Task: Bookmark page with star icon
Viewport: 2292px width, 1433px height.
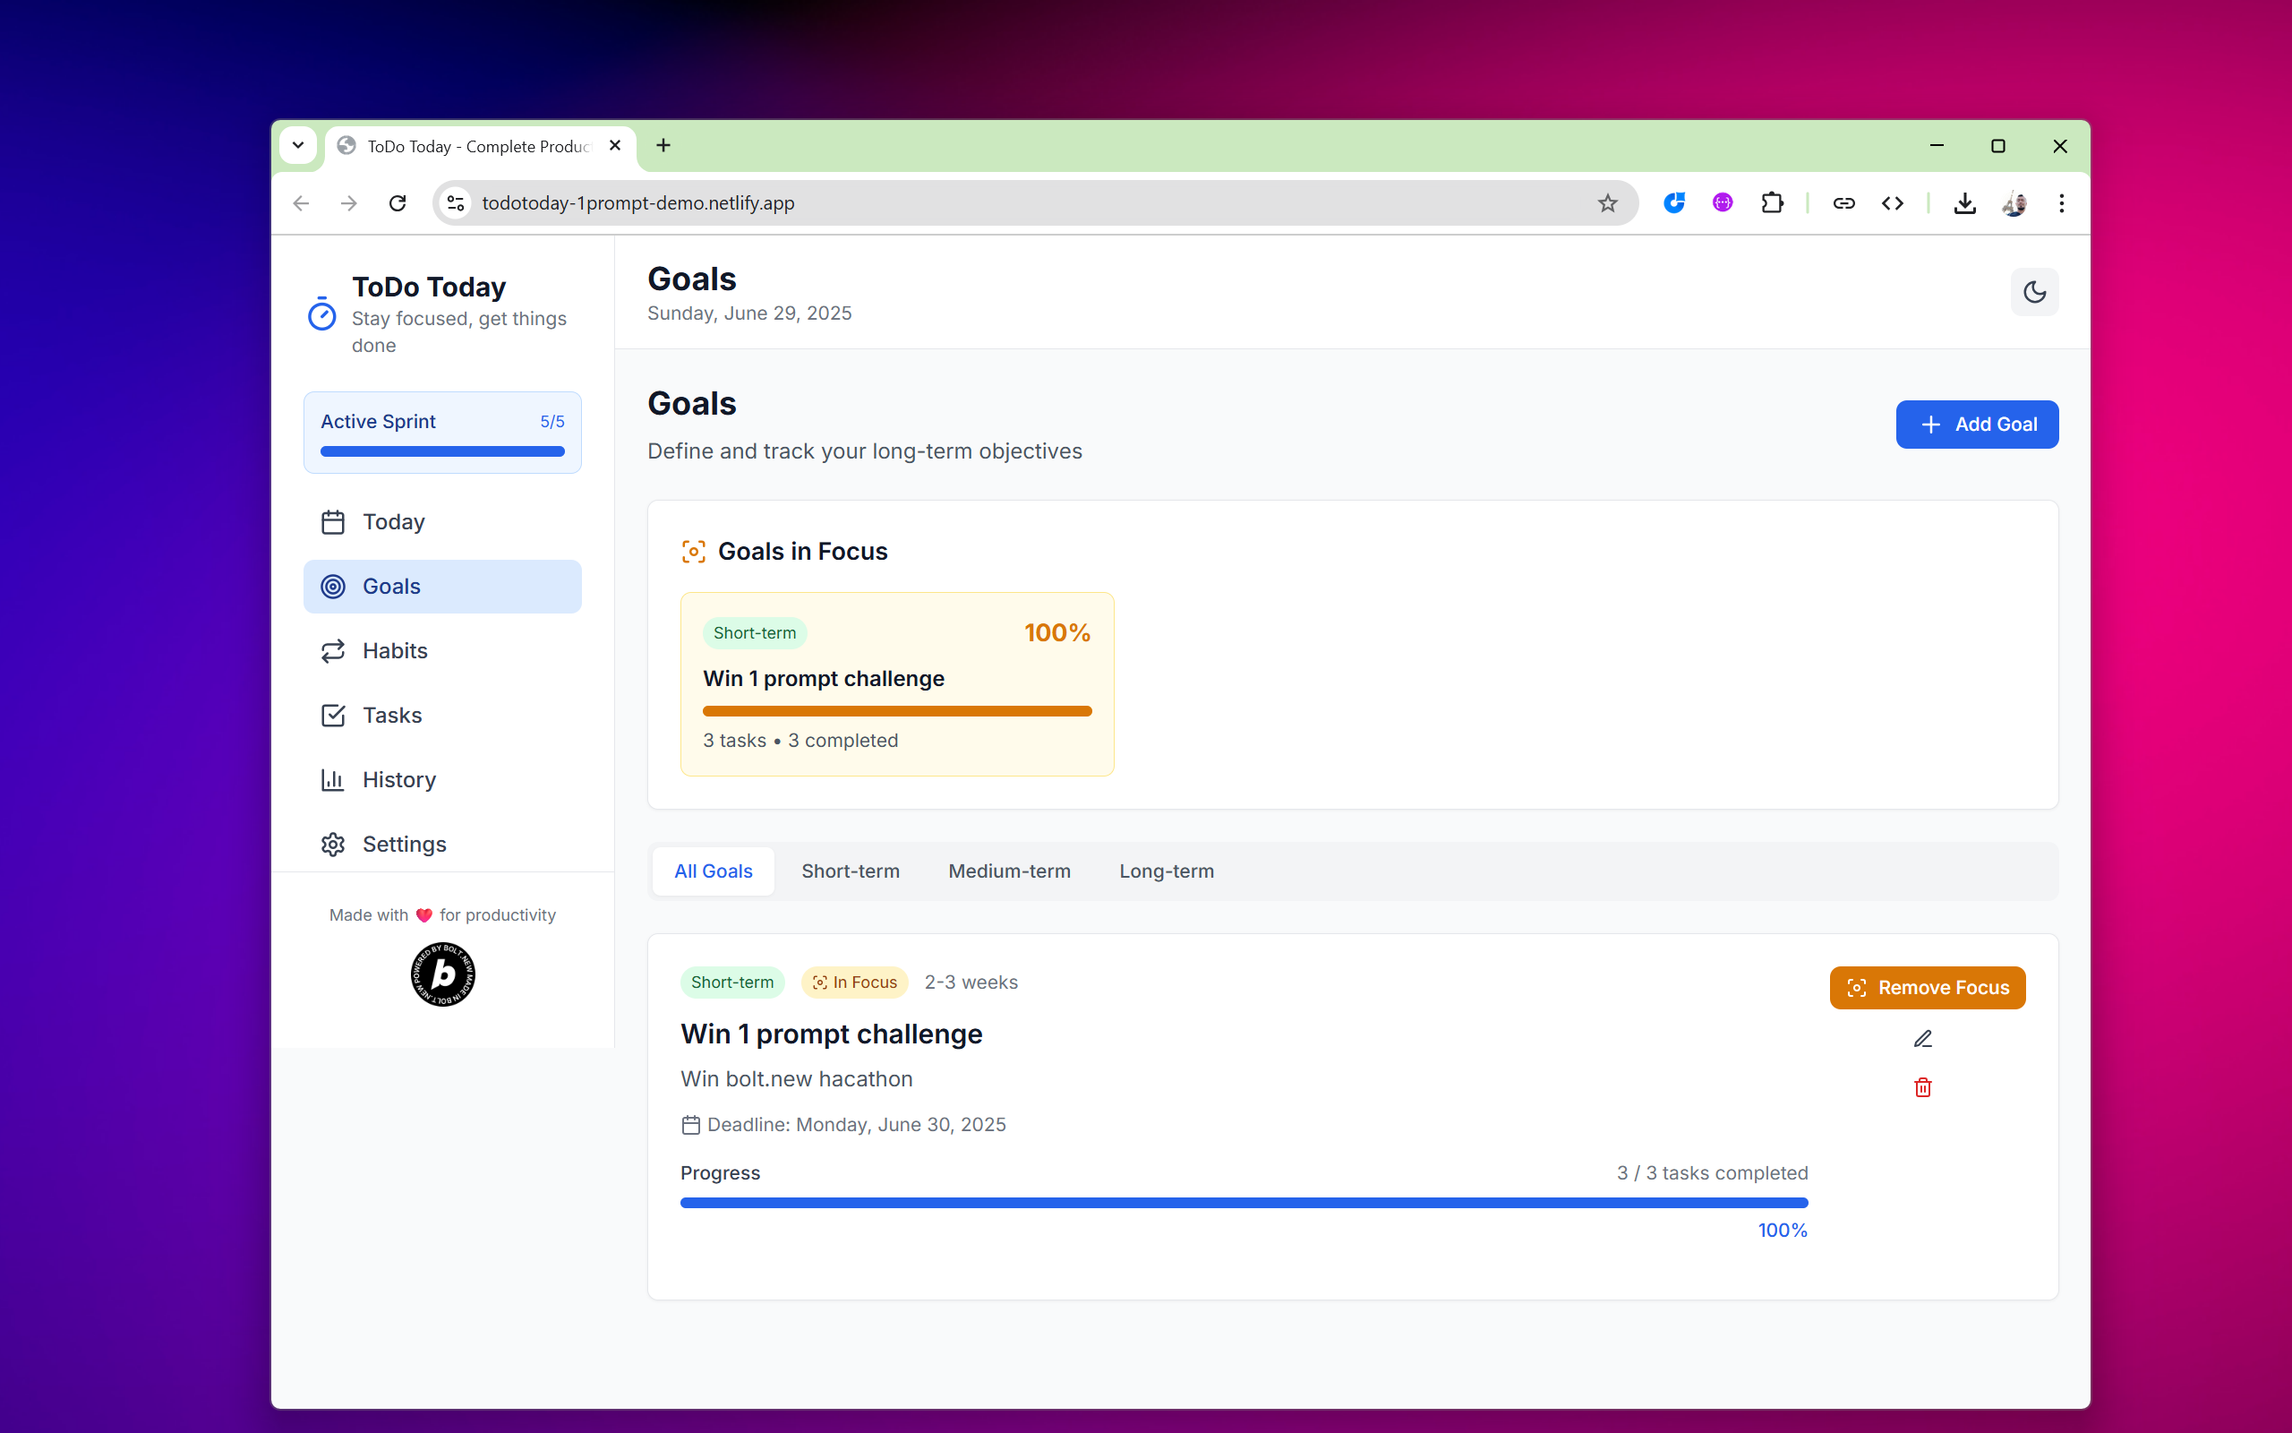Action: (x=1607, y=202)
